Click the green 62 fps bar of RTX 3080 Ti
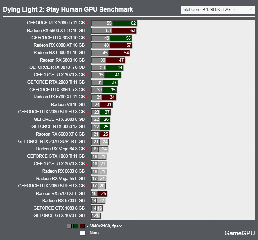 125,23
